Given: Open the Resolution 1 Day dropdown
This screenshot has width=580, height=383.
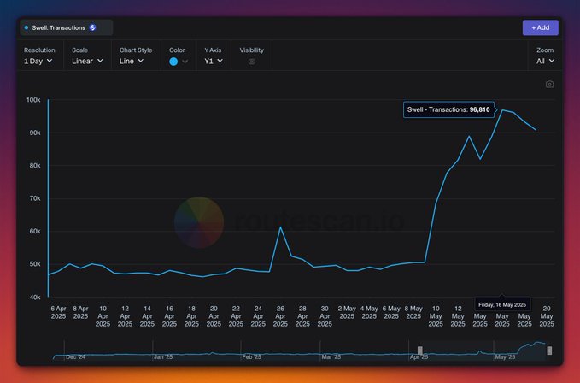Looking at the screenshot, I should 39,62.
